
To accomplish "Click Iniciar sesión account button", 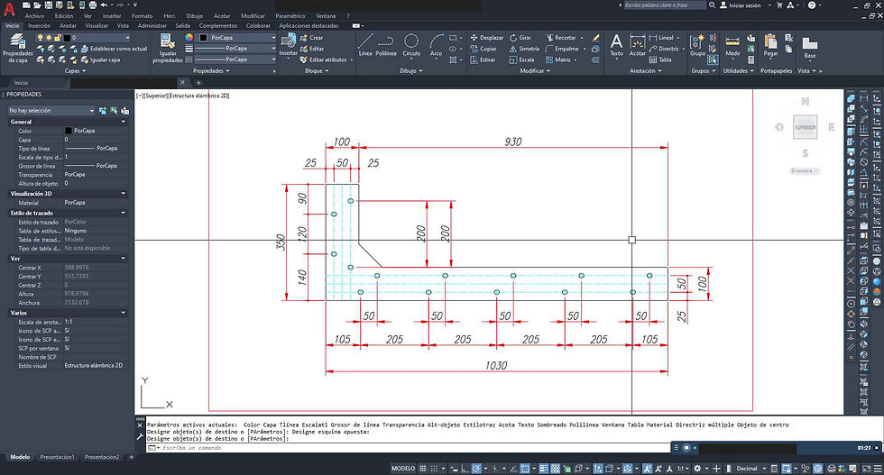I will (741, 5).
